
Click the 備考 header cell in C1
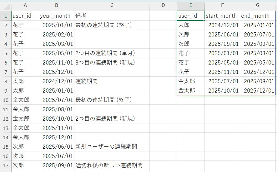(112, 16)
